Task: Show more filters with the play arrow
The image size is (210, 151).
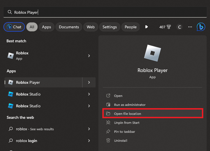Action: [146, 27]
